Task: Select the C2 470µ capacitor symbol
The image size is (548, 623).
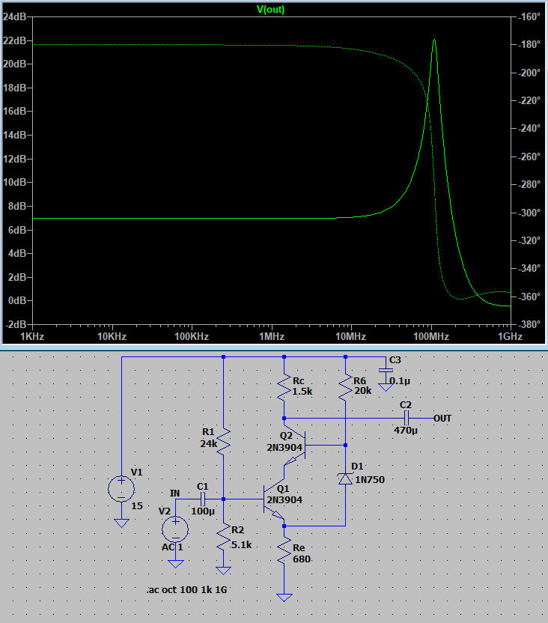Action: (406, 418)
